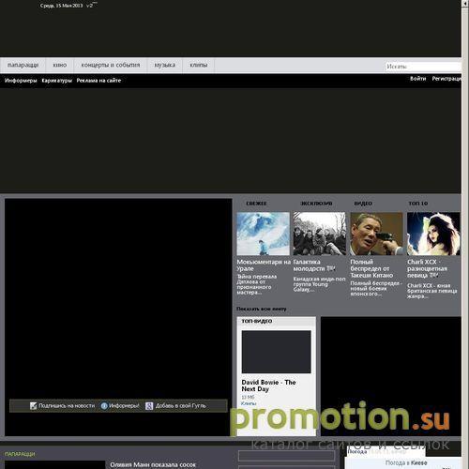The height and width of the screenshot is (469, 469).
Task: Click the Google add icon
Action: pos(149,406)
